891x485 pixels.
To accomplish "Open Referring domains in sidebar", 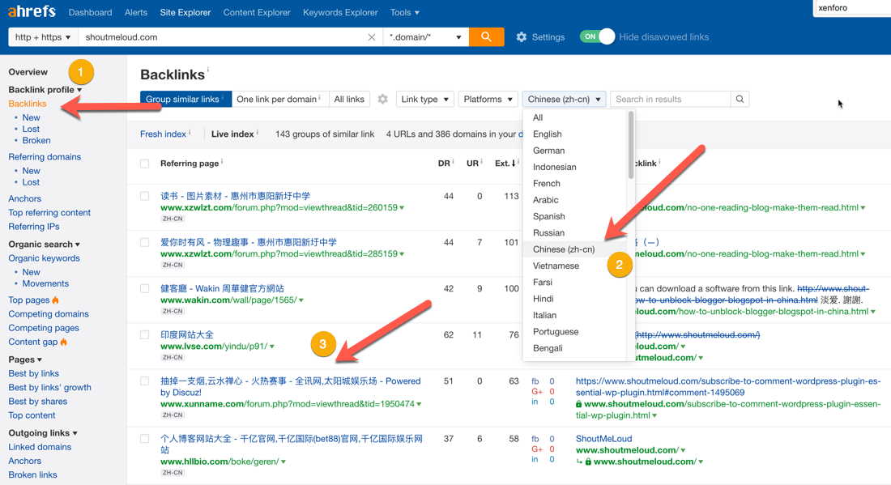I will [45, 157].
